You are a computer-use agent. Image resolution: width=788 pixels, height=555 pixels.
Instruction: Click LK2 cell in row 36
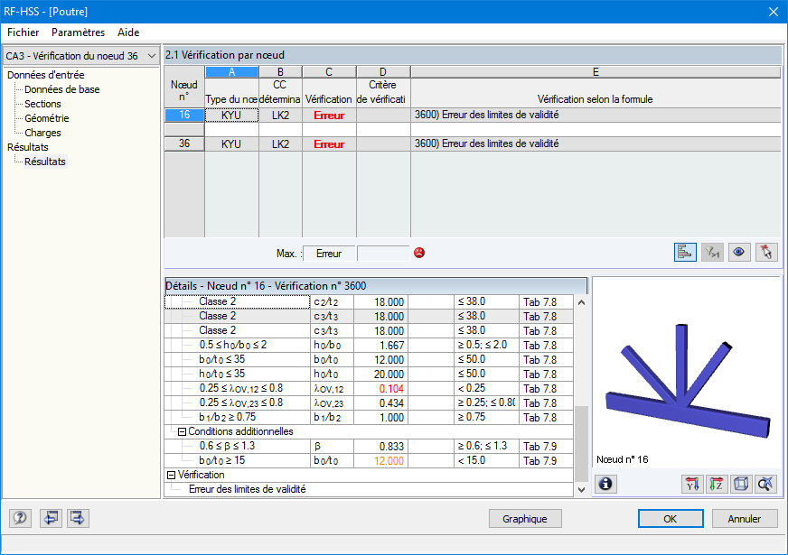280,144
